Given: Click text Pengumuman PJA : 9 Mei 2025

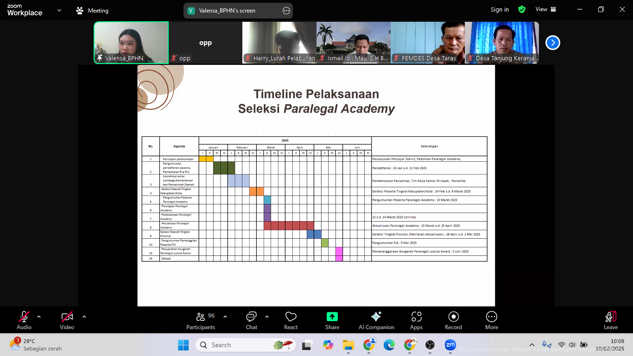Looking at the screenshot, I should pos(394,242).
